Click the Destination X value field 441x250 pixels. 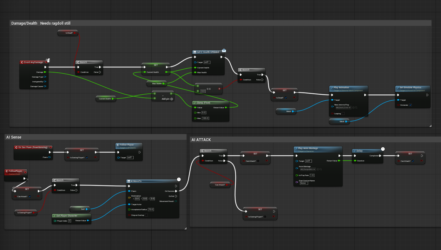[137, 199]
